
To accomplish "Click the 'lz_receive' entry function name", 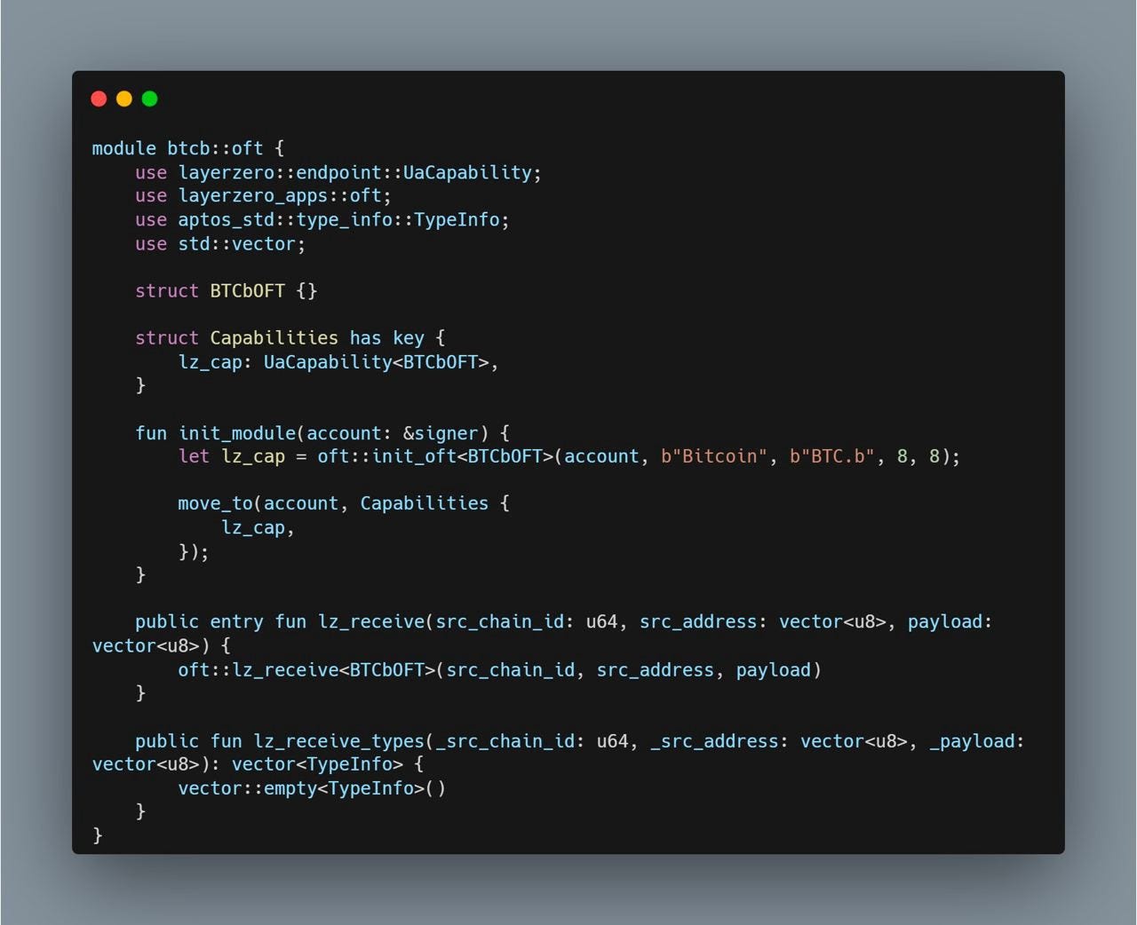I will click(x=371, y=621).
